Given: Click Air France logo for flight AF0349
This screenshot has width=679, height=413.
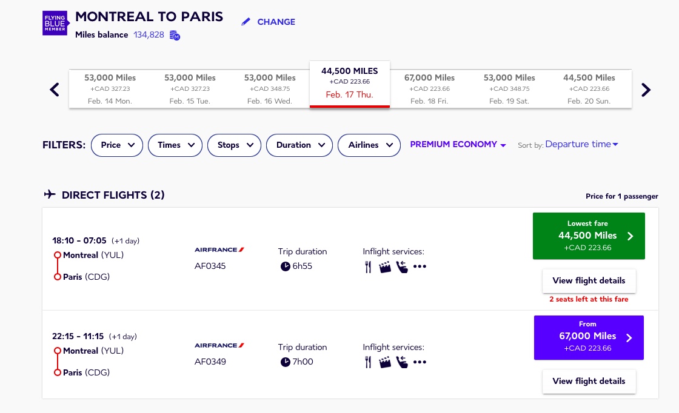Looking at the screenshot, I should tap(219, 345).
